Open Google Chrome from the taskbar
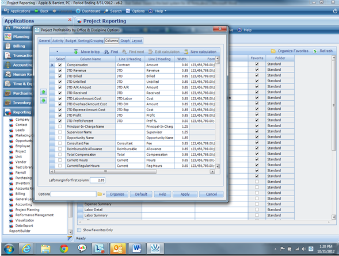The width and height of the screenshot is (339, 256). 64,249
